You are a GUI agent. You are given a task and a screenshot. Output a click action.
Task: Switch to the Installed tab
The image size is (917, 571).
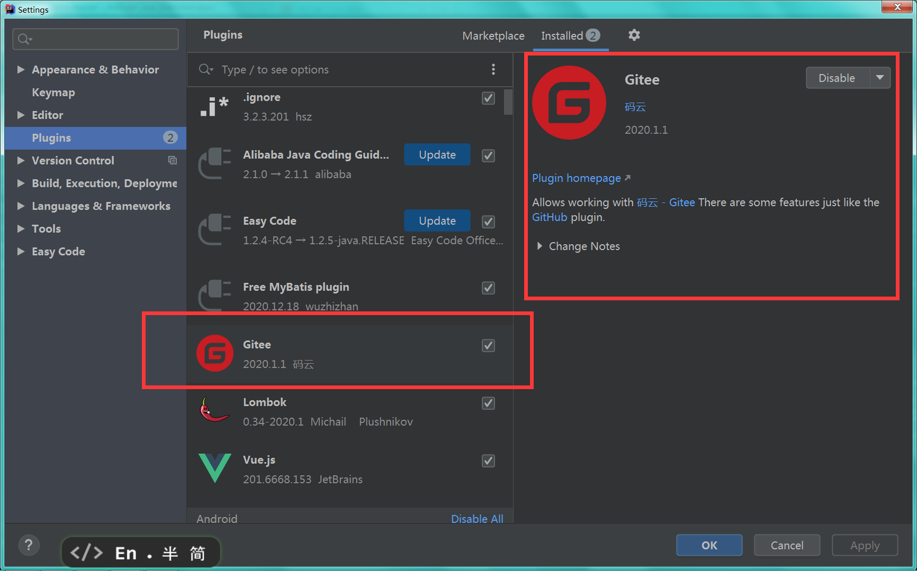click(x=570, y=35)
